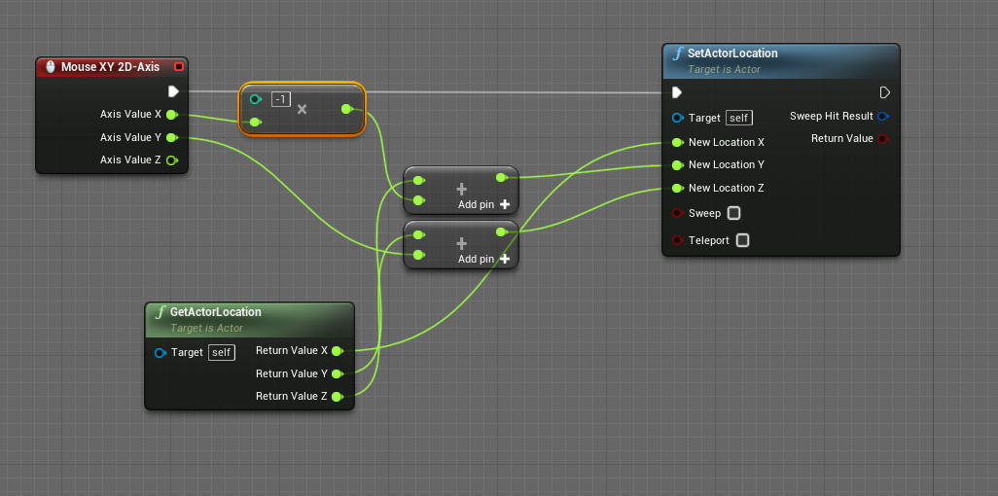This screenshot has width=998, height=496.
Task: Click the New Location X input pin
Action: (x=677, y=142)
